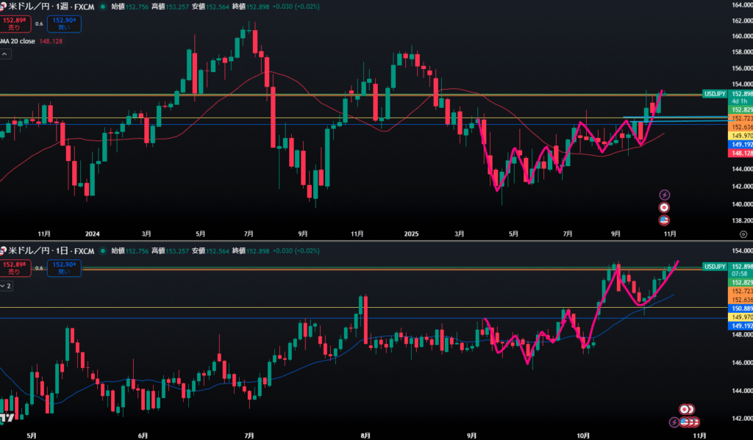The width and height of the screenshot is (753, 440).
Task: Click the Japan flag event icon on weekly chart
Action: 665,207
